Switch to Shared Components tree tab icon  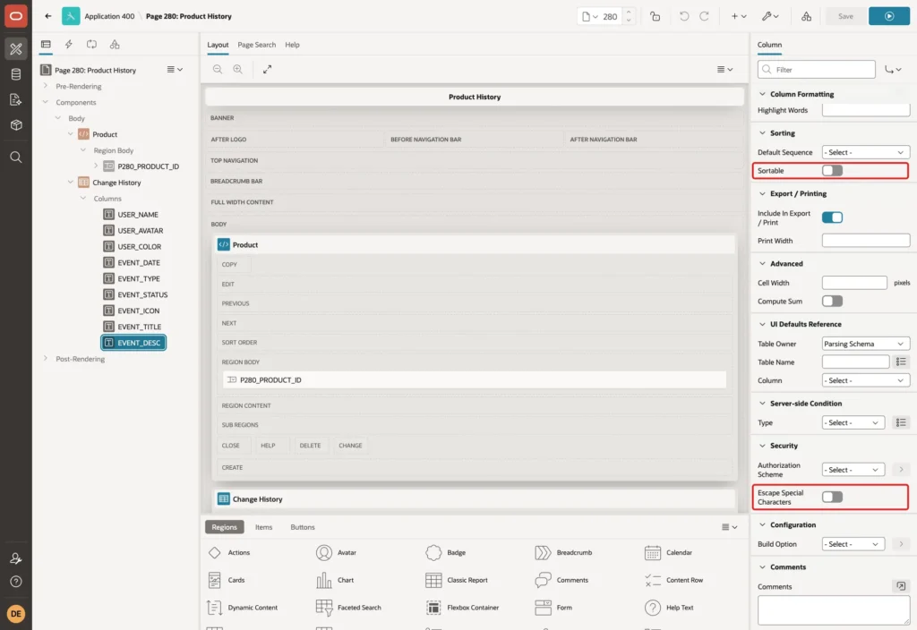click(x=115, y=45)
